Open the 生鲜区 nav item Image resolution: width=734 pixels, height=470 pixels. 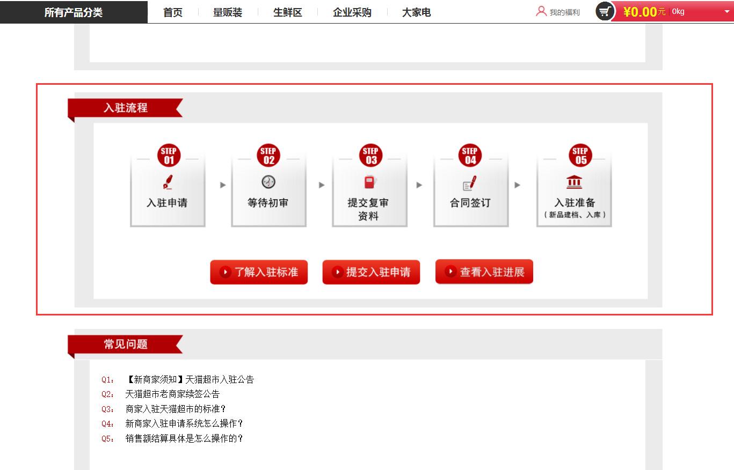(288, 12)
